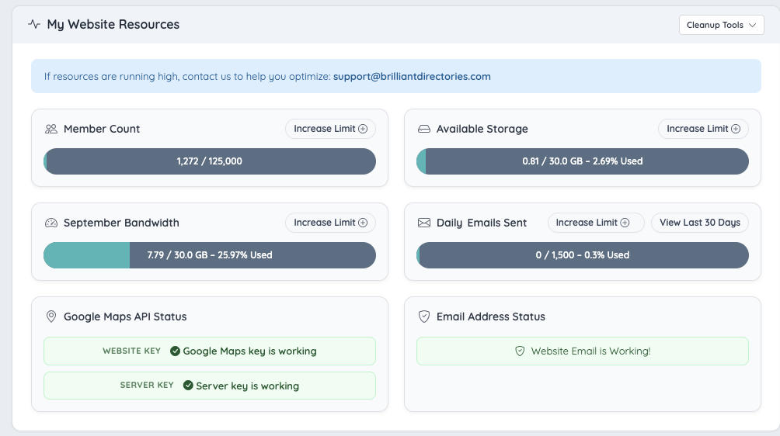Click the September Bandwidth gauge icon
Image resolution: width=780 pixels, height=436 pixels.
click(51, 223)
